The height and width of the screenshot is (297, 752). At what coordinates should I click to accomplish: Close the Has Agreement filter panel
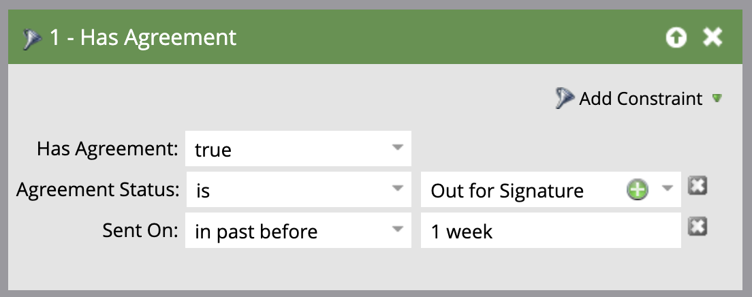click(712, 37)
